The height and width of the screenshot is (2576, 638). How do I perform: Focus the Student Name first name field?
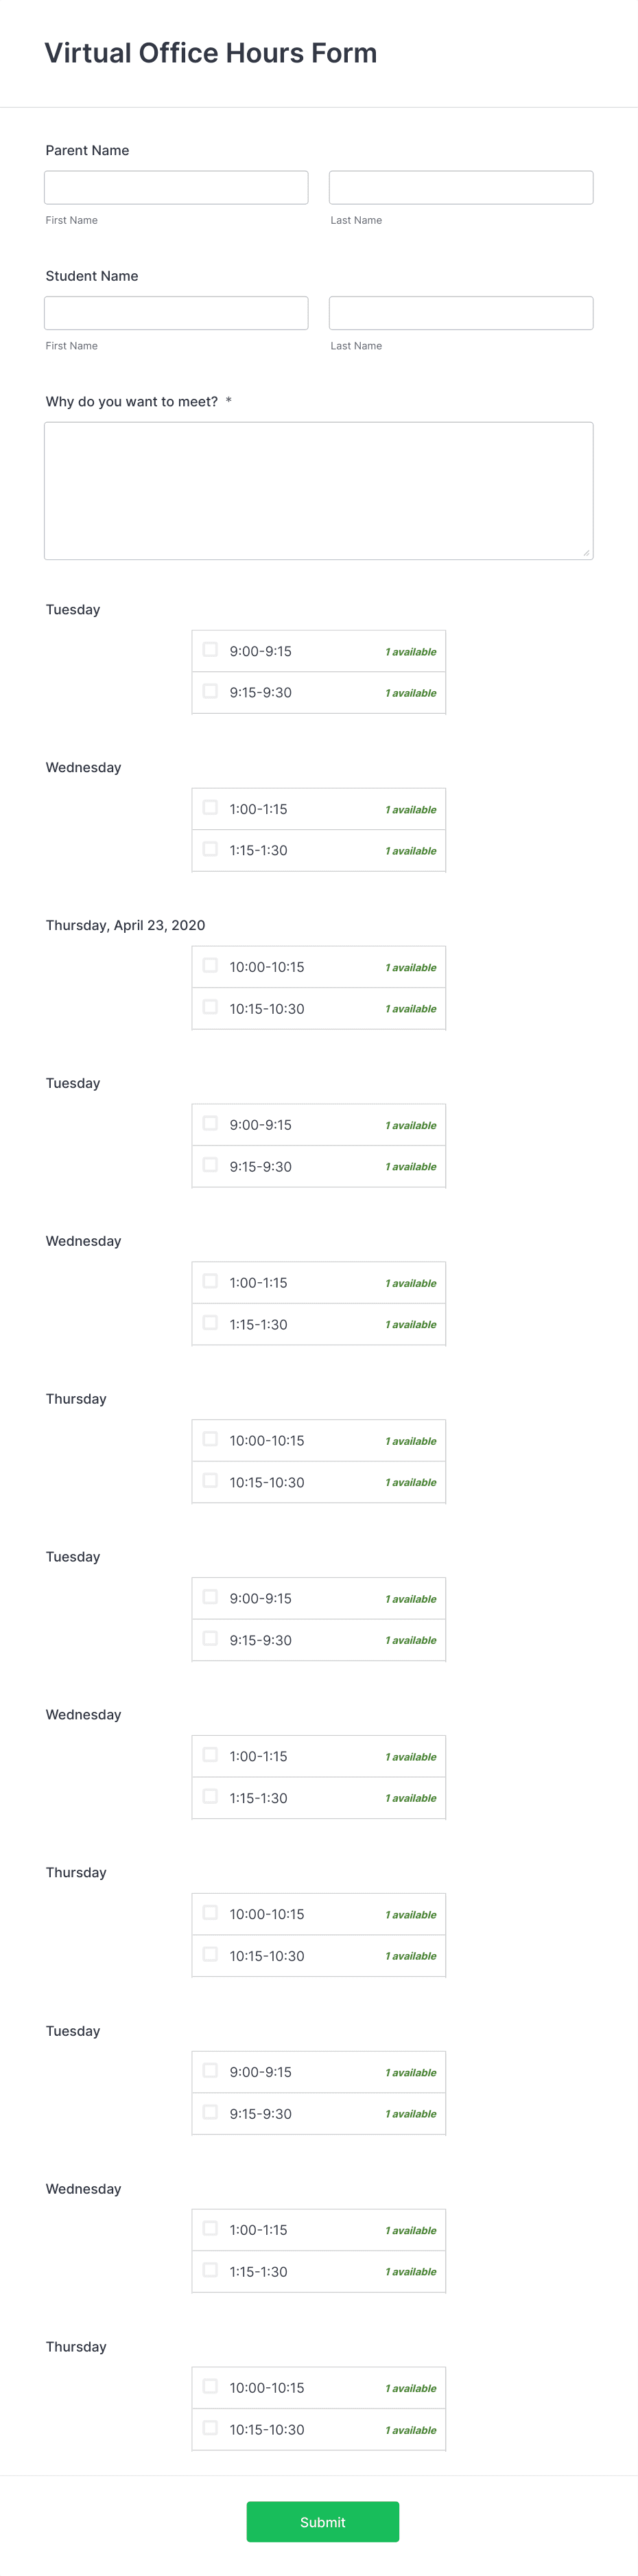click(176, 313)
